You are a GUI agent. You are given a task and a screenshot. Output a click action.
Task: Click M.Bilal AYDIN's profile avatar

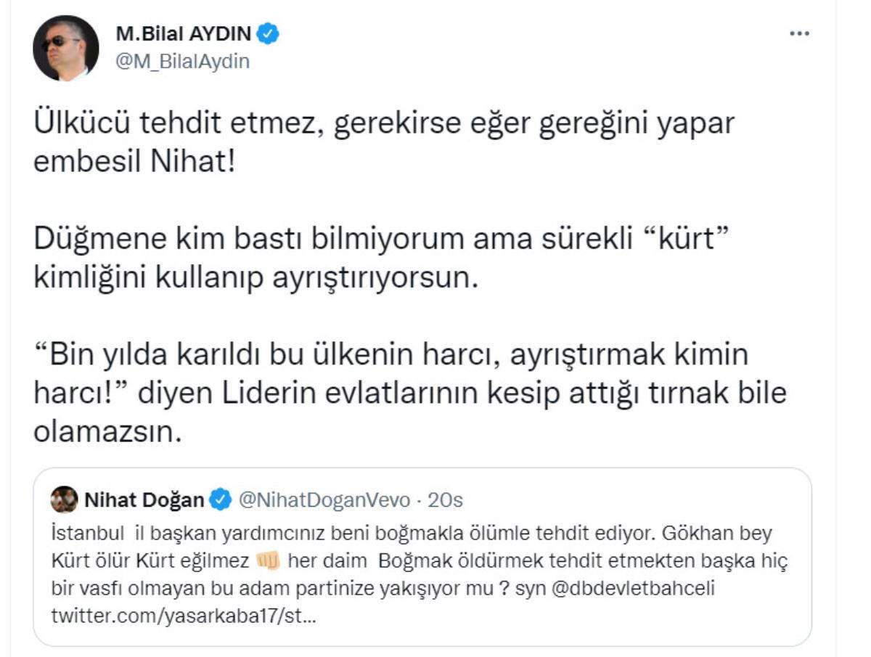(x=66, y=48)
